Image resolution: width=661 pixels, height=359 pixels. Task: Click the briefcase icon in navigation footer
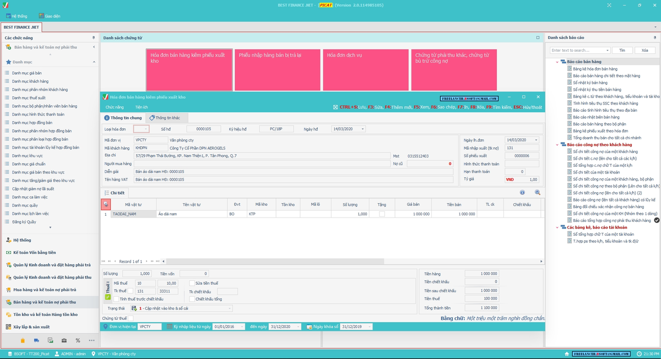point(64,340)
